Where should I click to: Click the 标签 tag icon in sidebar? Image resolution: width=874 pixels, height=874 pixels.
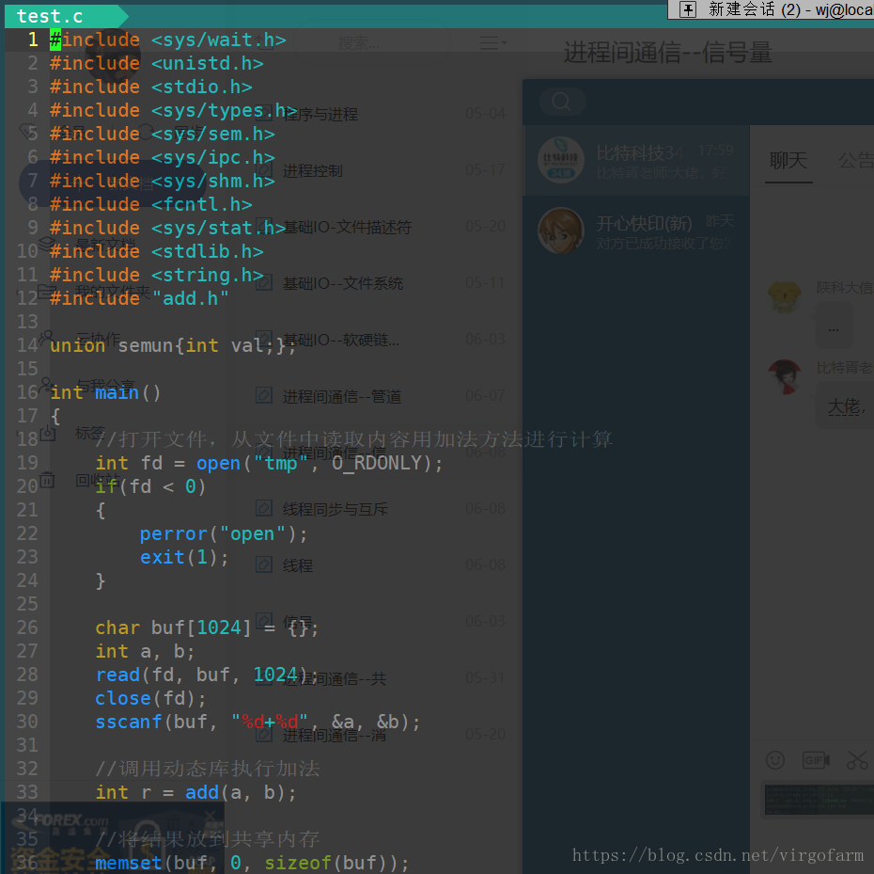[x=47, y=433]
